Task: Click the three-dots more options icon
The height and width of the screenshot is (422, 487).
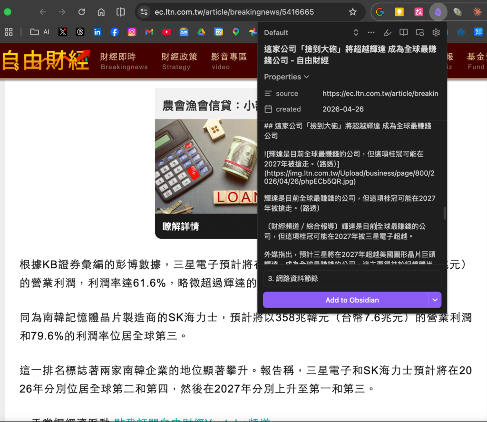Action: tap(371, 33)
